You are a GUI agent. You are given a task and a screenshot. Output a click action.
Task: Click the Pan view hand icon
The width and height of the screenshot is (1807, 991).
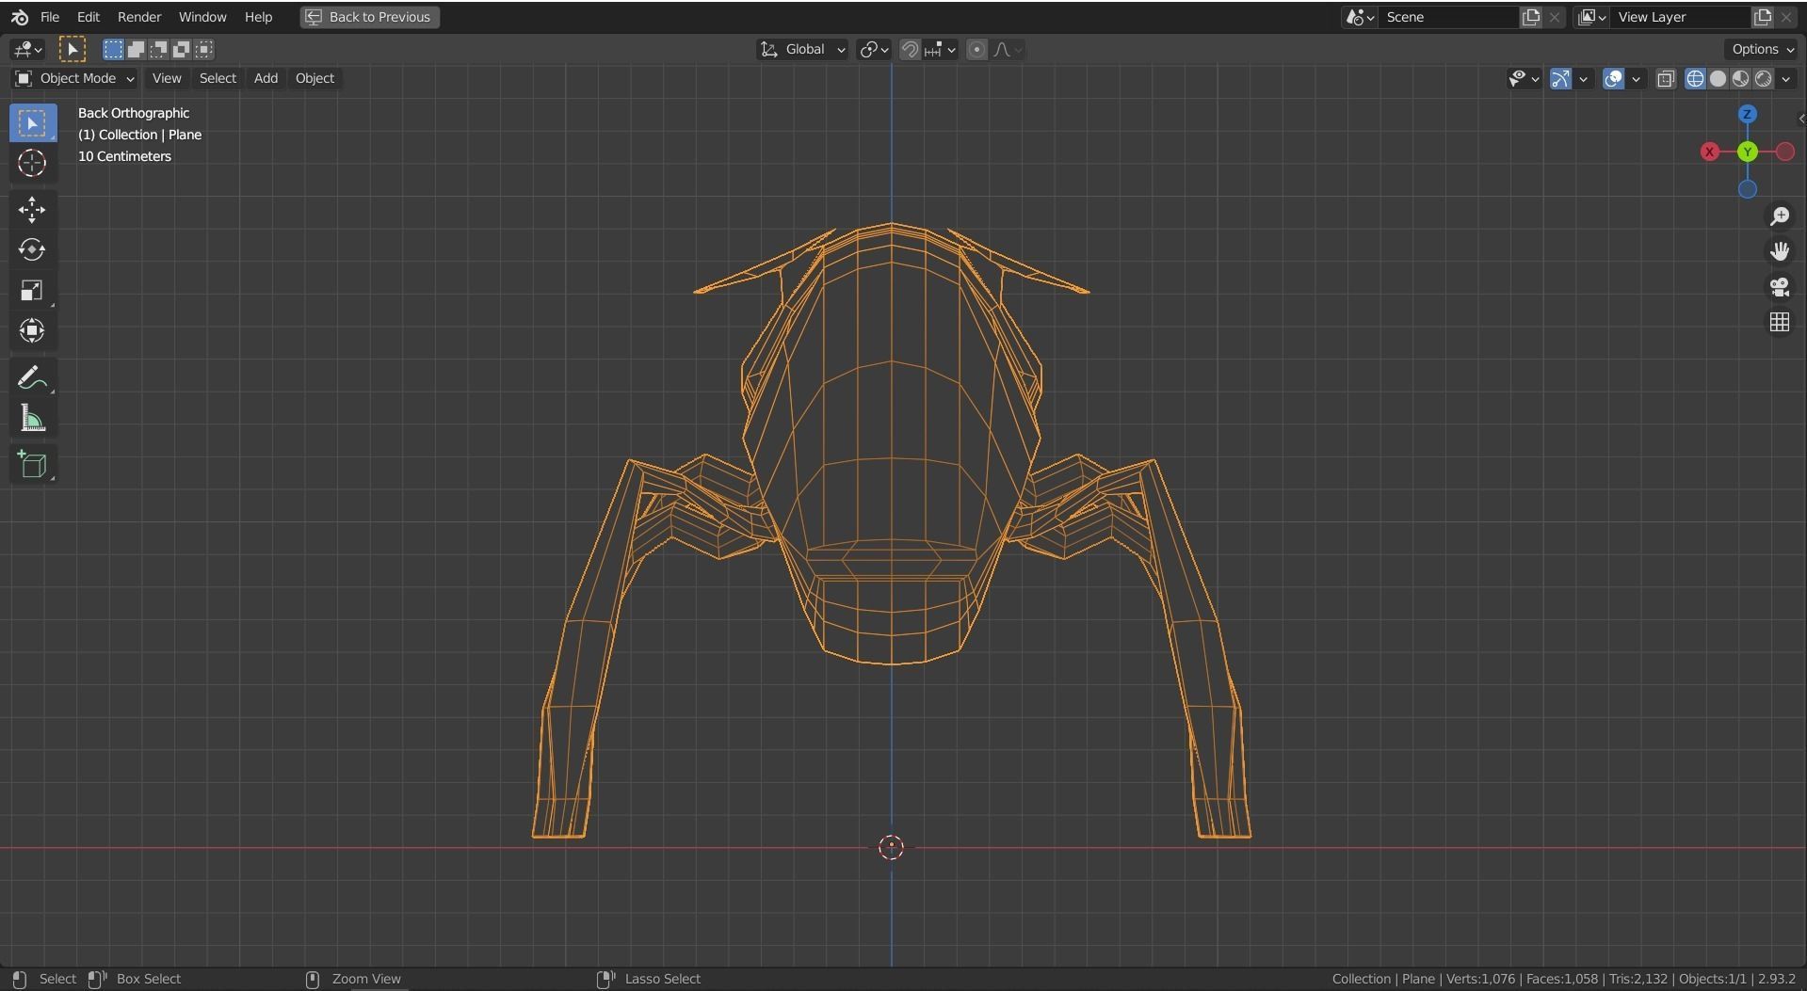pos(1779,251)
